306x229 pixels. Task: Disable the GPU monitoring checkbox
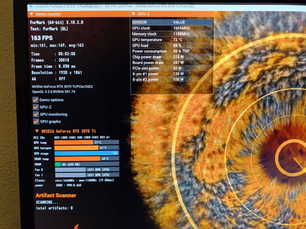[x=36, y=114]
